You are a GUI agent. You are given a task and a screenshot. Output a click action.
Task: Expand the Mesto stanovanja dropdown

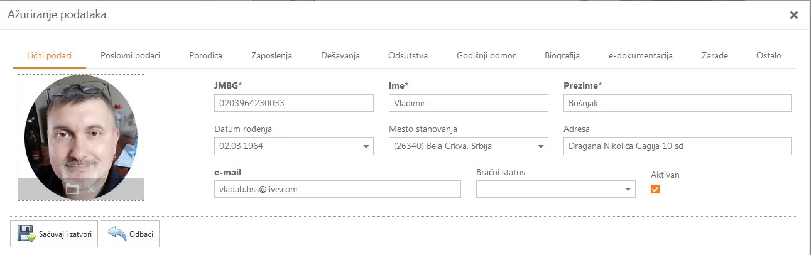(541, 146)
